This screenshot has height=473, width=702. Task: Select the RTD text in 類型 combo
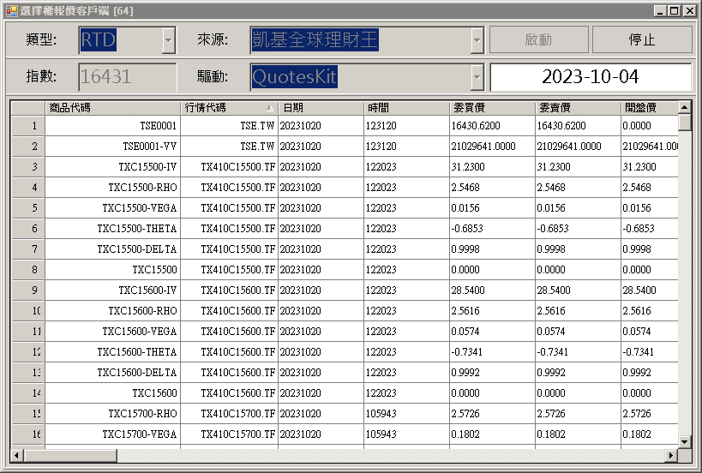pos(99,39)
